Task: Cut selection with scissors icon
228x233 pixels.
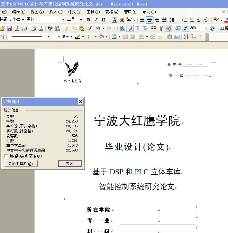Action: [x=67, y=28]
